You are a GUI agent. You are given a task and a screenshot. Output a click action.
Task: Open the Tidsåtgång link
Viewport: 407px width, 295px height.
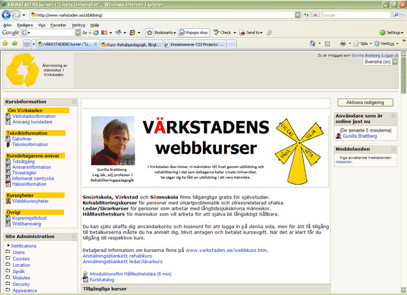point(23,161)
